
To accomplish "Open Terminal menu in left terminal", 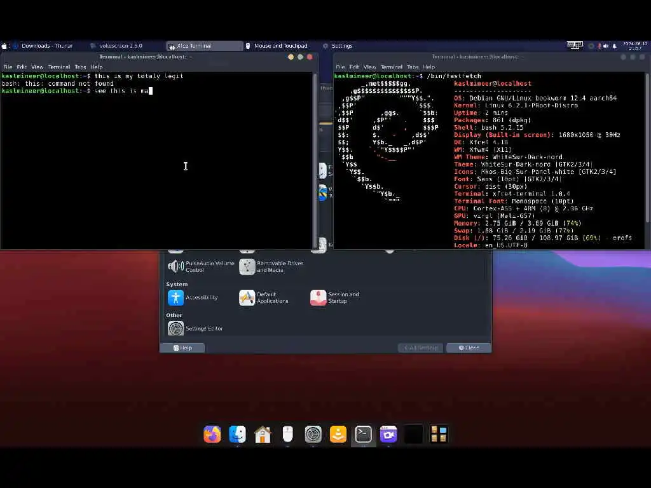I will (x=59, y=67).
